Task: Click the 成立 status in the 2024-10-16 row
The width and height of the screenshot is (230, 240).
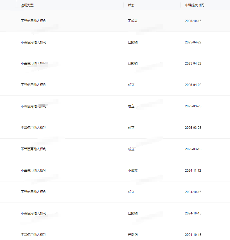Action: [131, 192]
